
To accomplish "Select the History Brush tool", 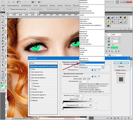I will click(x=3, y=43).
